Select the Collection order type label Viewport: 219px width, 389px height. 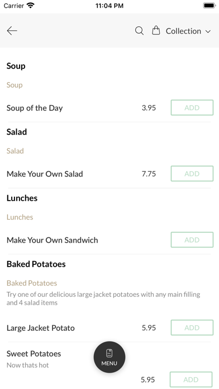183,31
